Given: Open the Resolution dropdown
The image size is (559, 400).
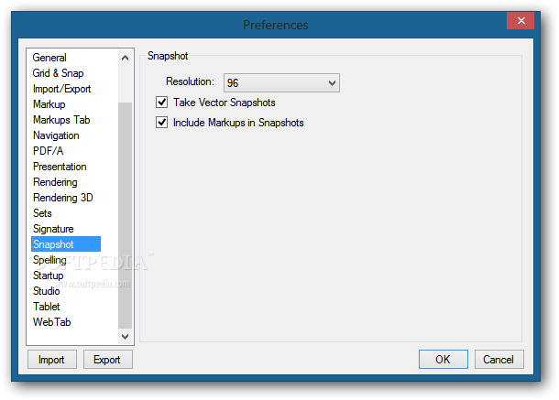Looking at the screenshot, I should click(x=281, y=82).
